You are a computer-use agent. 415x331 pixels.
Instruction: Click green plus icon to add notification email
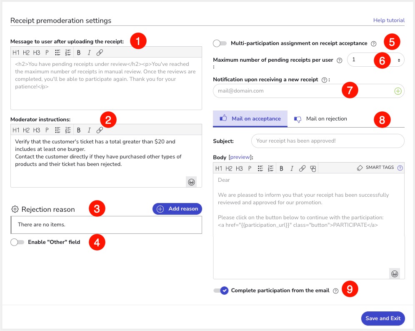(397, 91)
